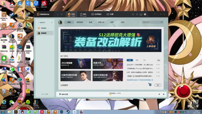Switch to the 发现 tab
Viewport: 202px width, 114px height.
(112, 22)
